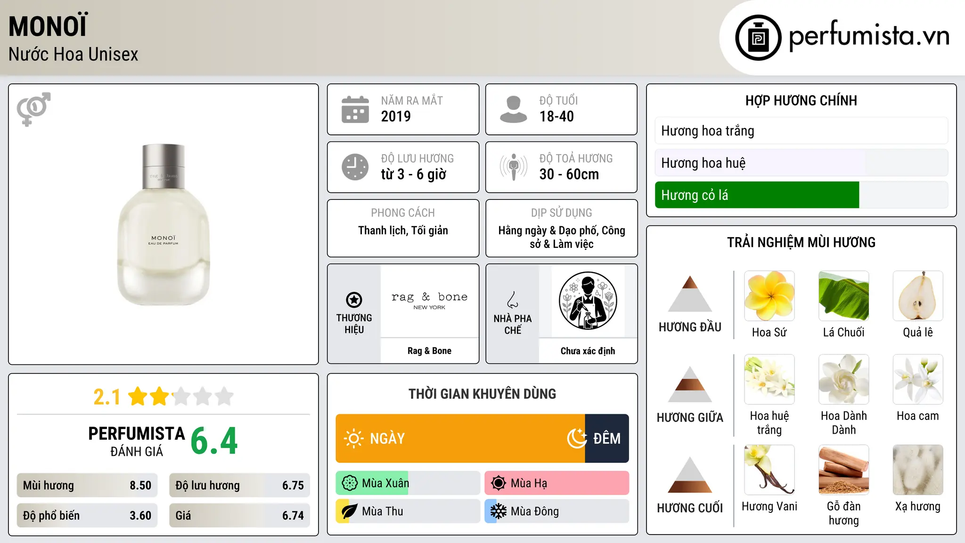Viewport: 965px width, 543px height.
Task: Click the calendar icon beside Năm ra mắt
Action: click(355, 109)
